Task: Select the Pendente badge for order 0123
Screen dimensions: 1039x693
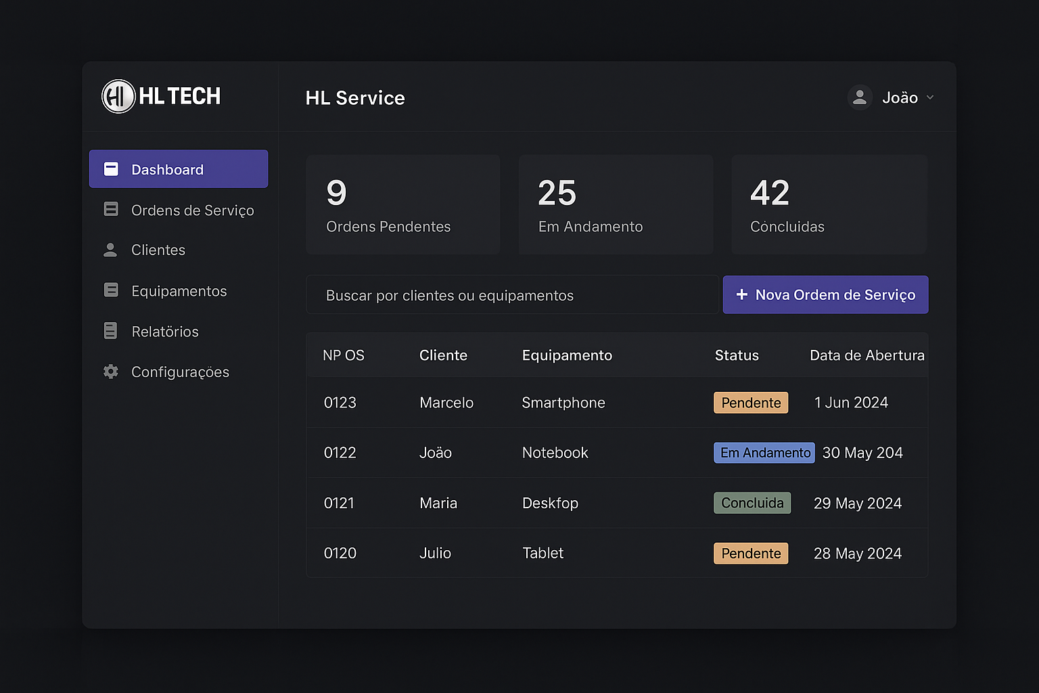Action: pos(751,403)
